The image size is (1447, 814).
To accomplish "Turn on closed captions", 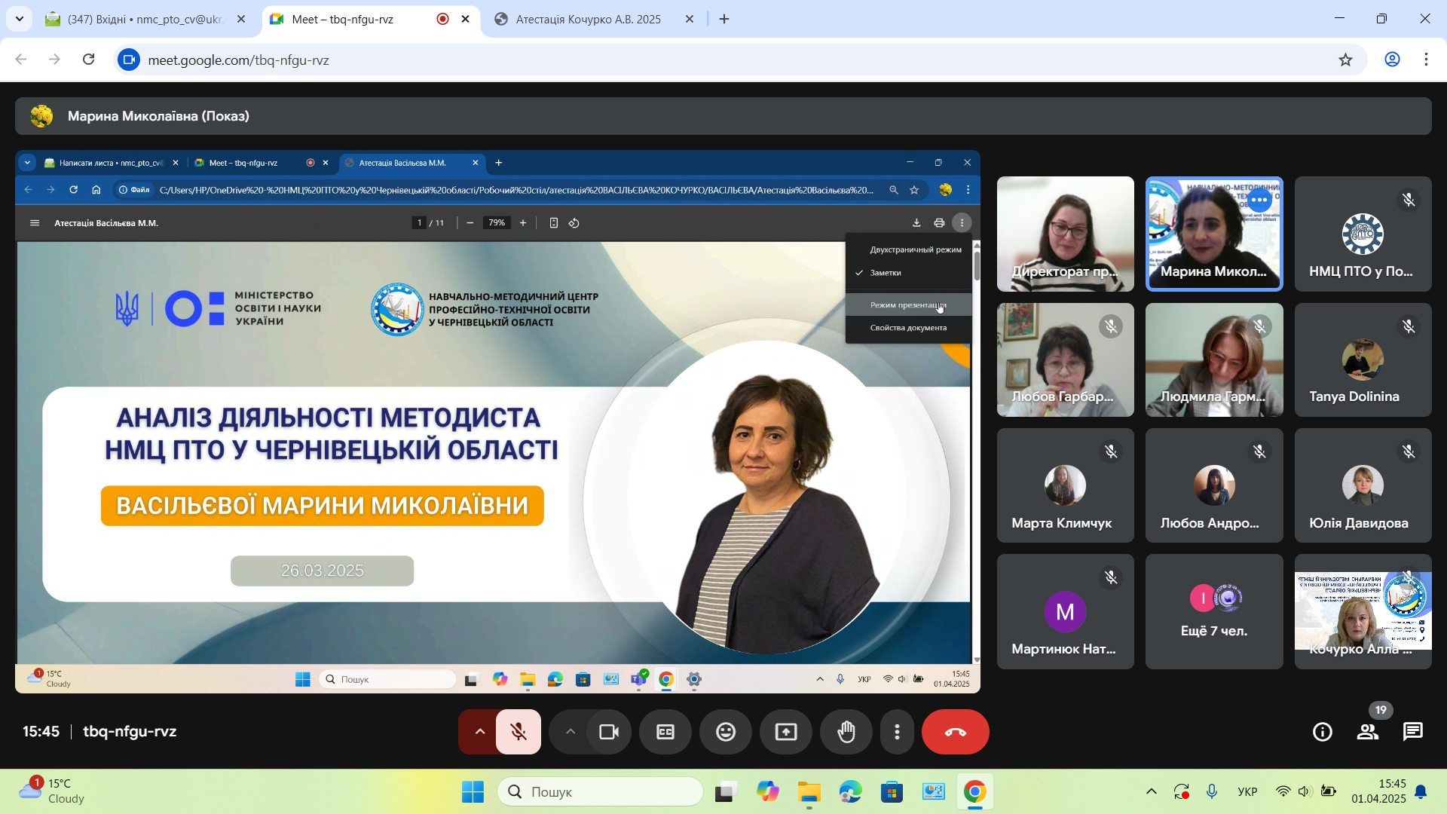I will click(665, 732).
